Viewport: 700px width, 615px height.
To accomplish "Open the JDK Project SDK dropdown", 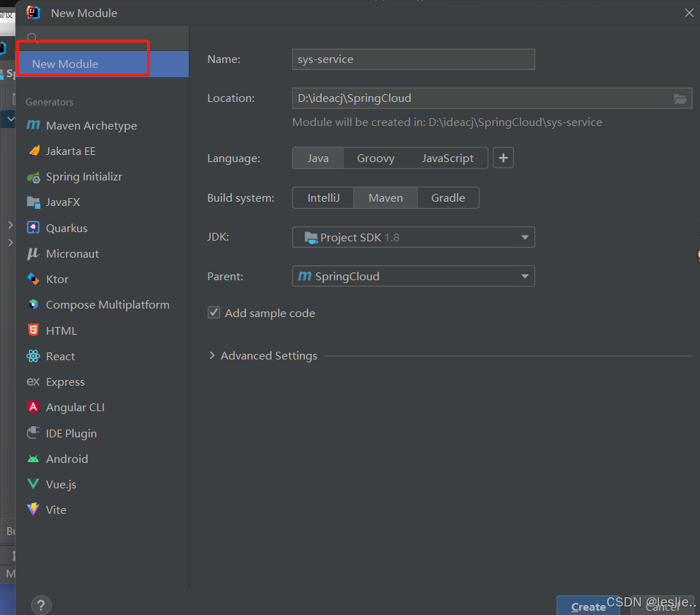I will click(x=414, y=237).
